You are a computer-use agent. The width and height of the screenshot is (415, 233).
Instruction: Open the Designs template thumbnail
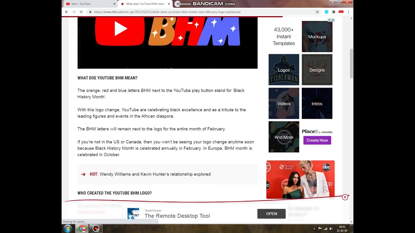[x=317, y=70]
